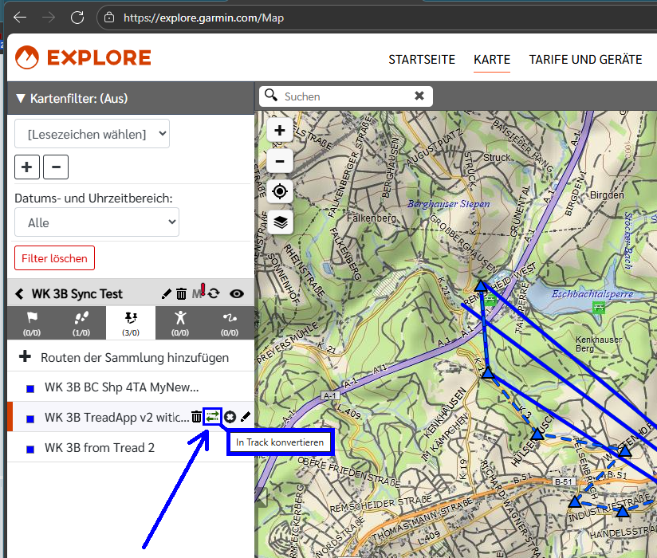Click plus icon beside Routen der Sammlung
Screen dimensions: 657x558
click(x=26, y=356)
